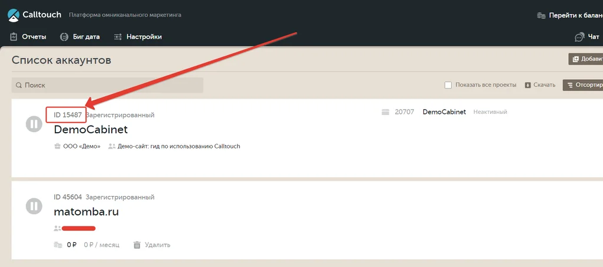
Task: Click coins icon in matomba.ru balance row
Action: 58,245
